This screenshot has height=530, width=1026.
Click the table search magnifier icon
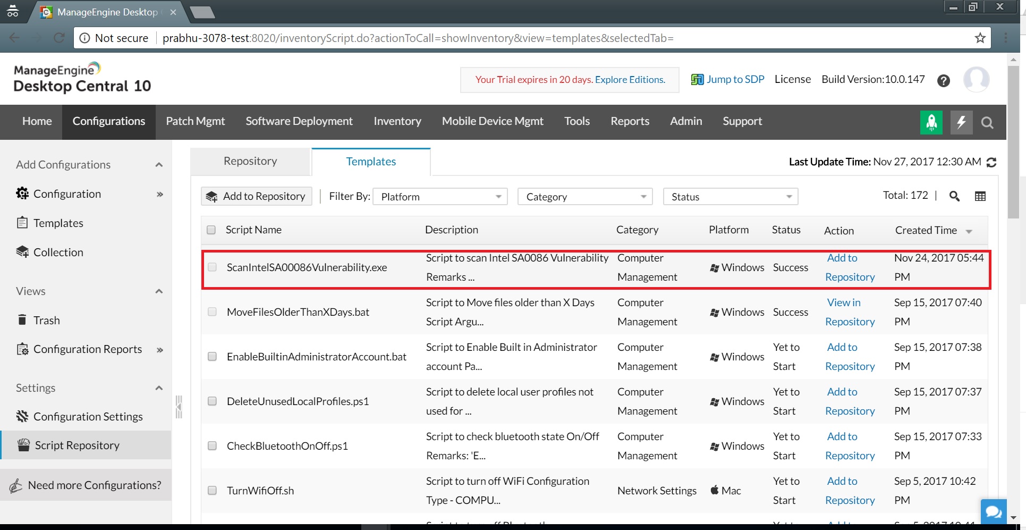pos(954,196)
